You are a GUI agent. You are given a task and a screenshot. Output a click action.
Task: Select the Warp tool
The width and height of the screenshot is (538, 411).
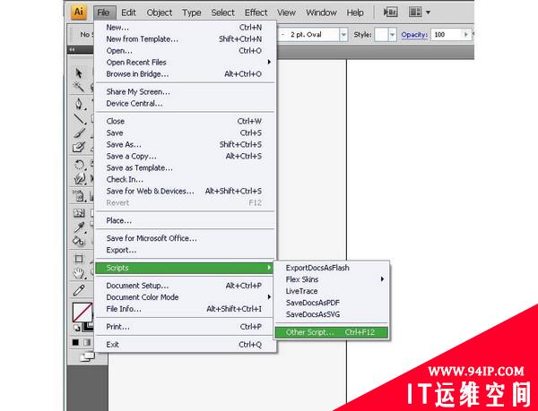point(79,179)
